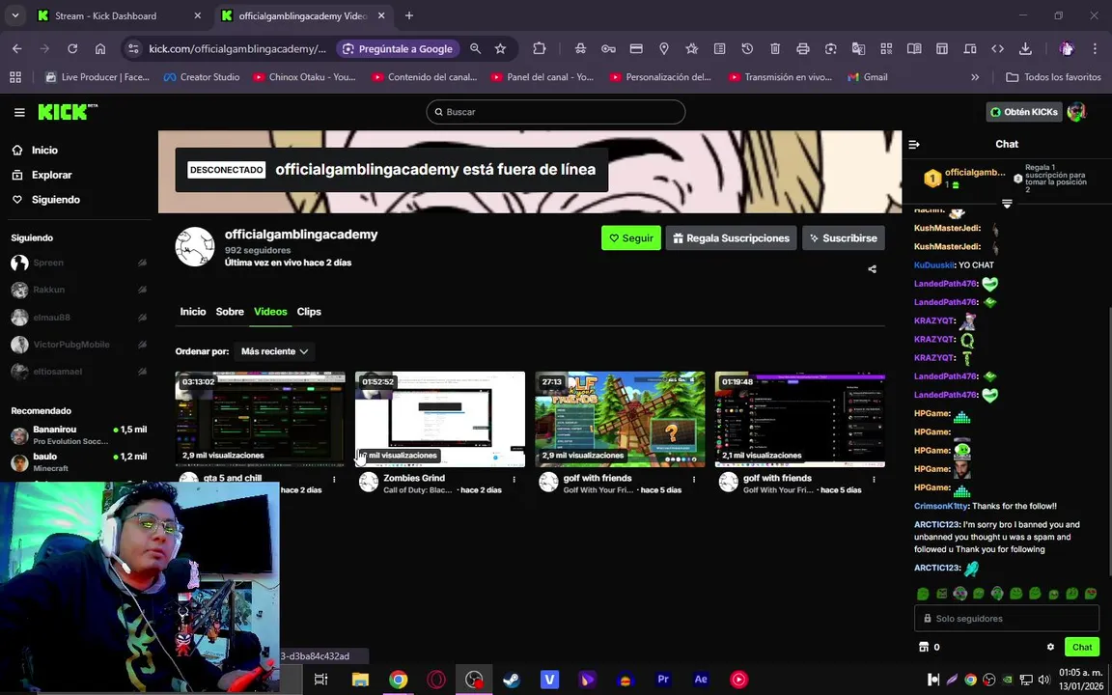Share the channel via share icon
1112x695 pixels.
coord(873,268)
